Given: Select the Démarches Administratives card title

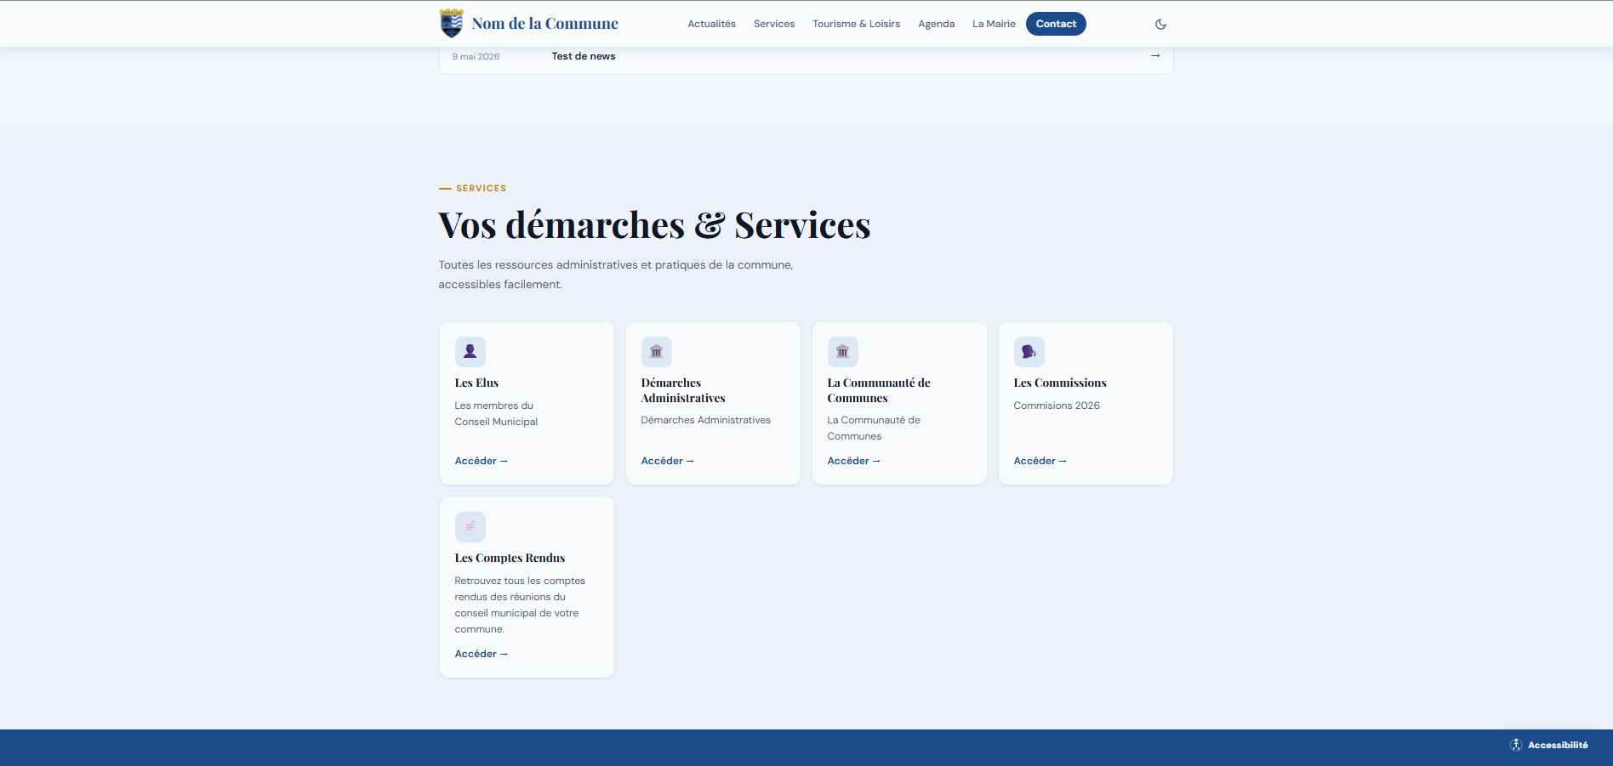Looking at the screenshot, I should point(683,390).
